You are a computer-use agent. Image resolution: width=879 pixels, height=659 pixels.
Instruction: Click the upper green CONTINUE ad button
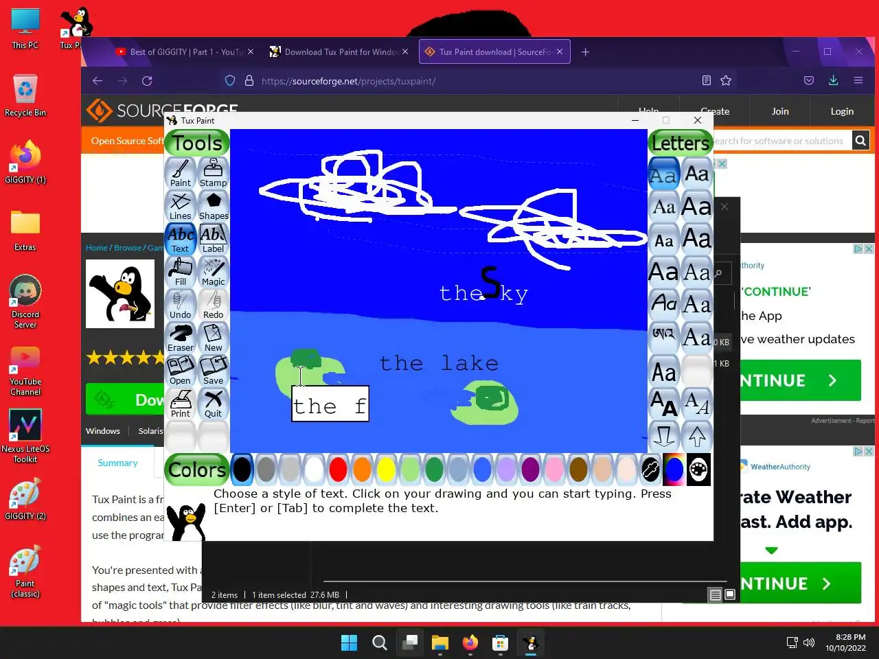point(801,380)
